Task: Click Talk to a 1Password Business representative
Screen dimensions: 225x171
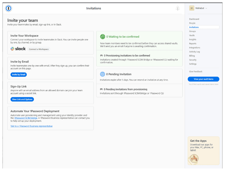Action: [31, 126]
